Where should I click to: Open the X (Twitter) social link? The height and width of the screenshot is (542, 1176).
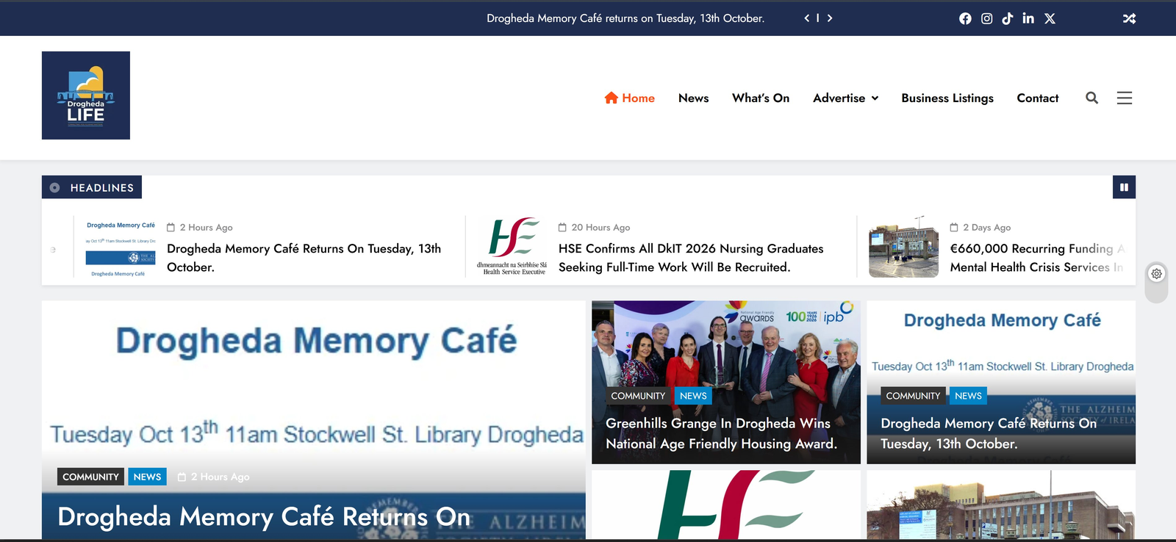click(x=1050, y=18)
